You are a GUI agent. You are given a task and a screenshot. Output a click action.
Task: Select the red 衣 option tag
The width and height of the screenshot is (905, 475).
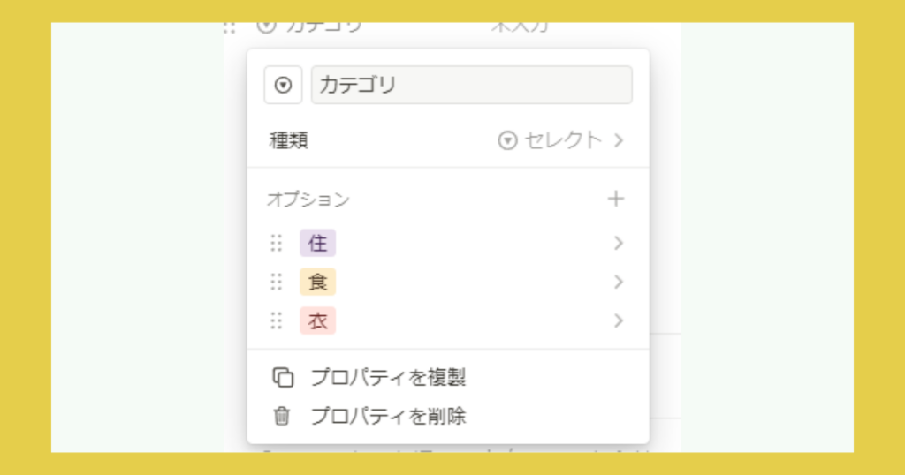(x=317, y=320)
